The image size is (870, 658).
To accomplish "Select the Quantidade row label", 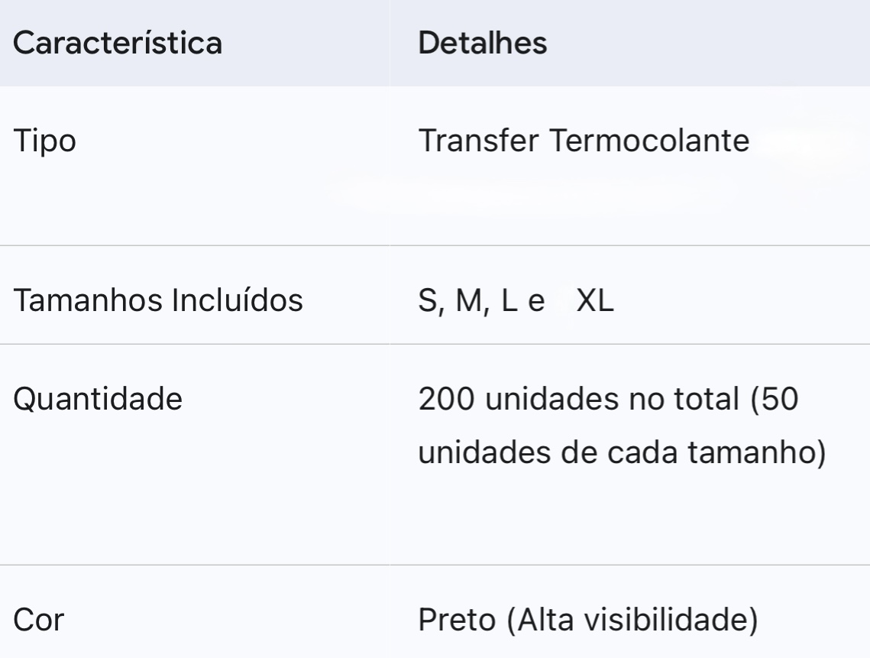I will pyautogui.click(x=99, y=398).
